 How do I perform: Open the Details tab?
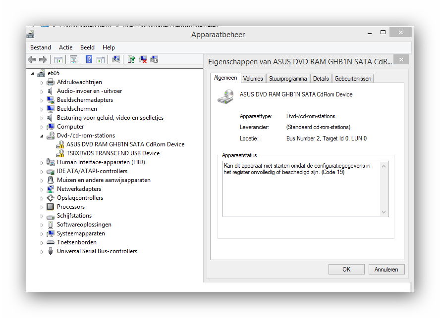[x=321, y=79]
